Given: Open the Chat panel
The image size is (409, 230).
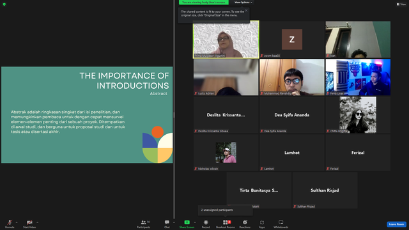Looking at the screenshot, I should point(167,224).
